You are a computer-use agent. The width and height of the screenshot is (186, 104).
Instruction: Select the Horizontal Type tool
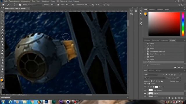(x=2, y=60)
